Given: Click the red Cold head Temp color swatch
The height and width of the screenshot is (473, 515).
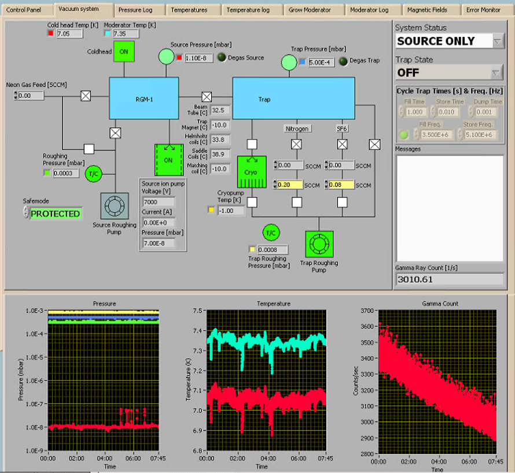Looking at the screenshot, I should (50, 34).
